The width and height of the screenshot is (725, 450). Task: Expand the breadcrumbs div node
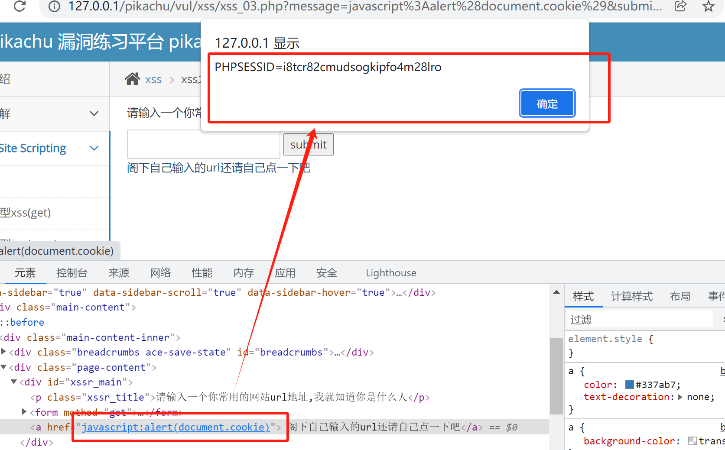pos(4,352)
